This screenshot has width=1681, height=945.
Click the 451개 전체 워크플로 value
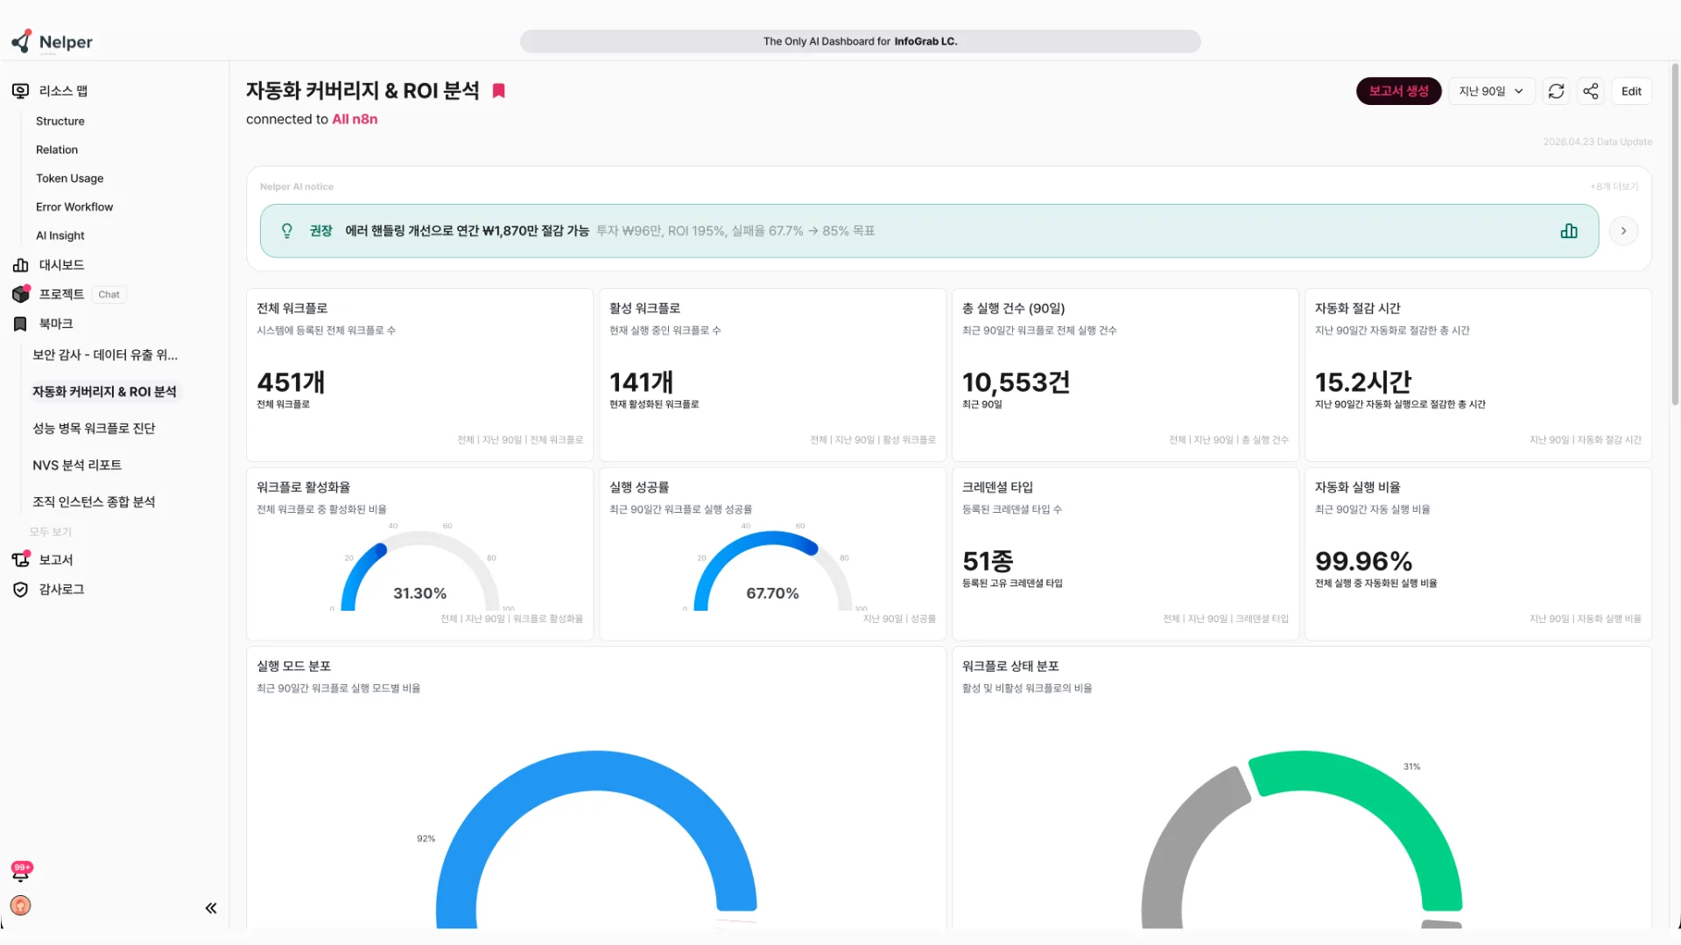pyautogui.click(x=291, y=382)
